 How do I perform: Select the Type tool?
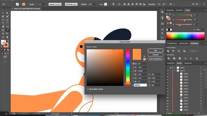point(3,23)
